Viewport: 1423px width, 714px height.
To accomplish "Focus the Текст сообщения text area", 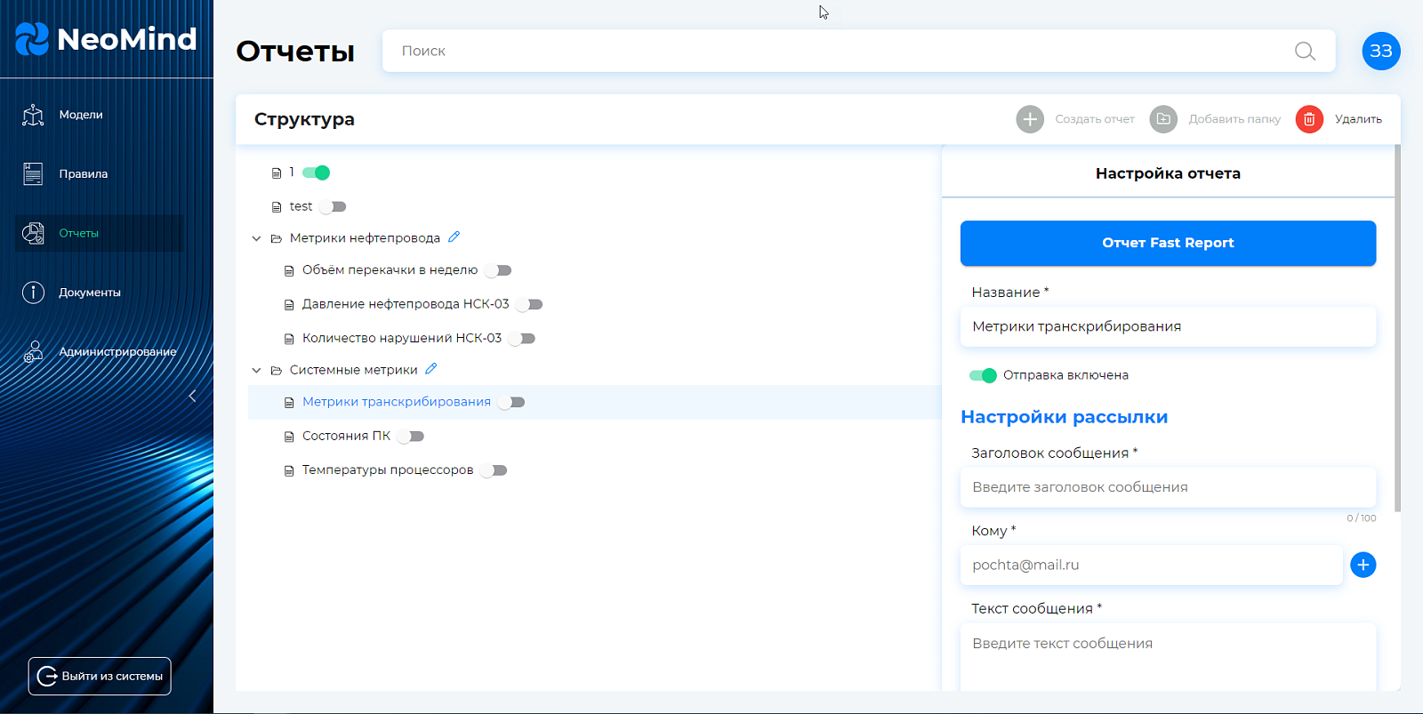I will (x=1168, y=657).
